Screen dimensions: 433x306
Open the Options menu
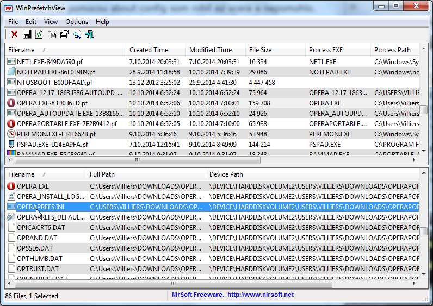(77, 22)
